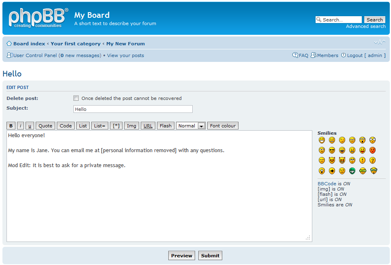
Task: Insert the surprised open-mouth smiley
Action: click(x=362, y=140)
